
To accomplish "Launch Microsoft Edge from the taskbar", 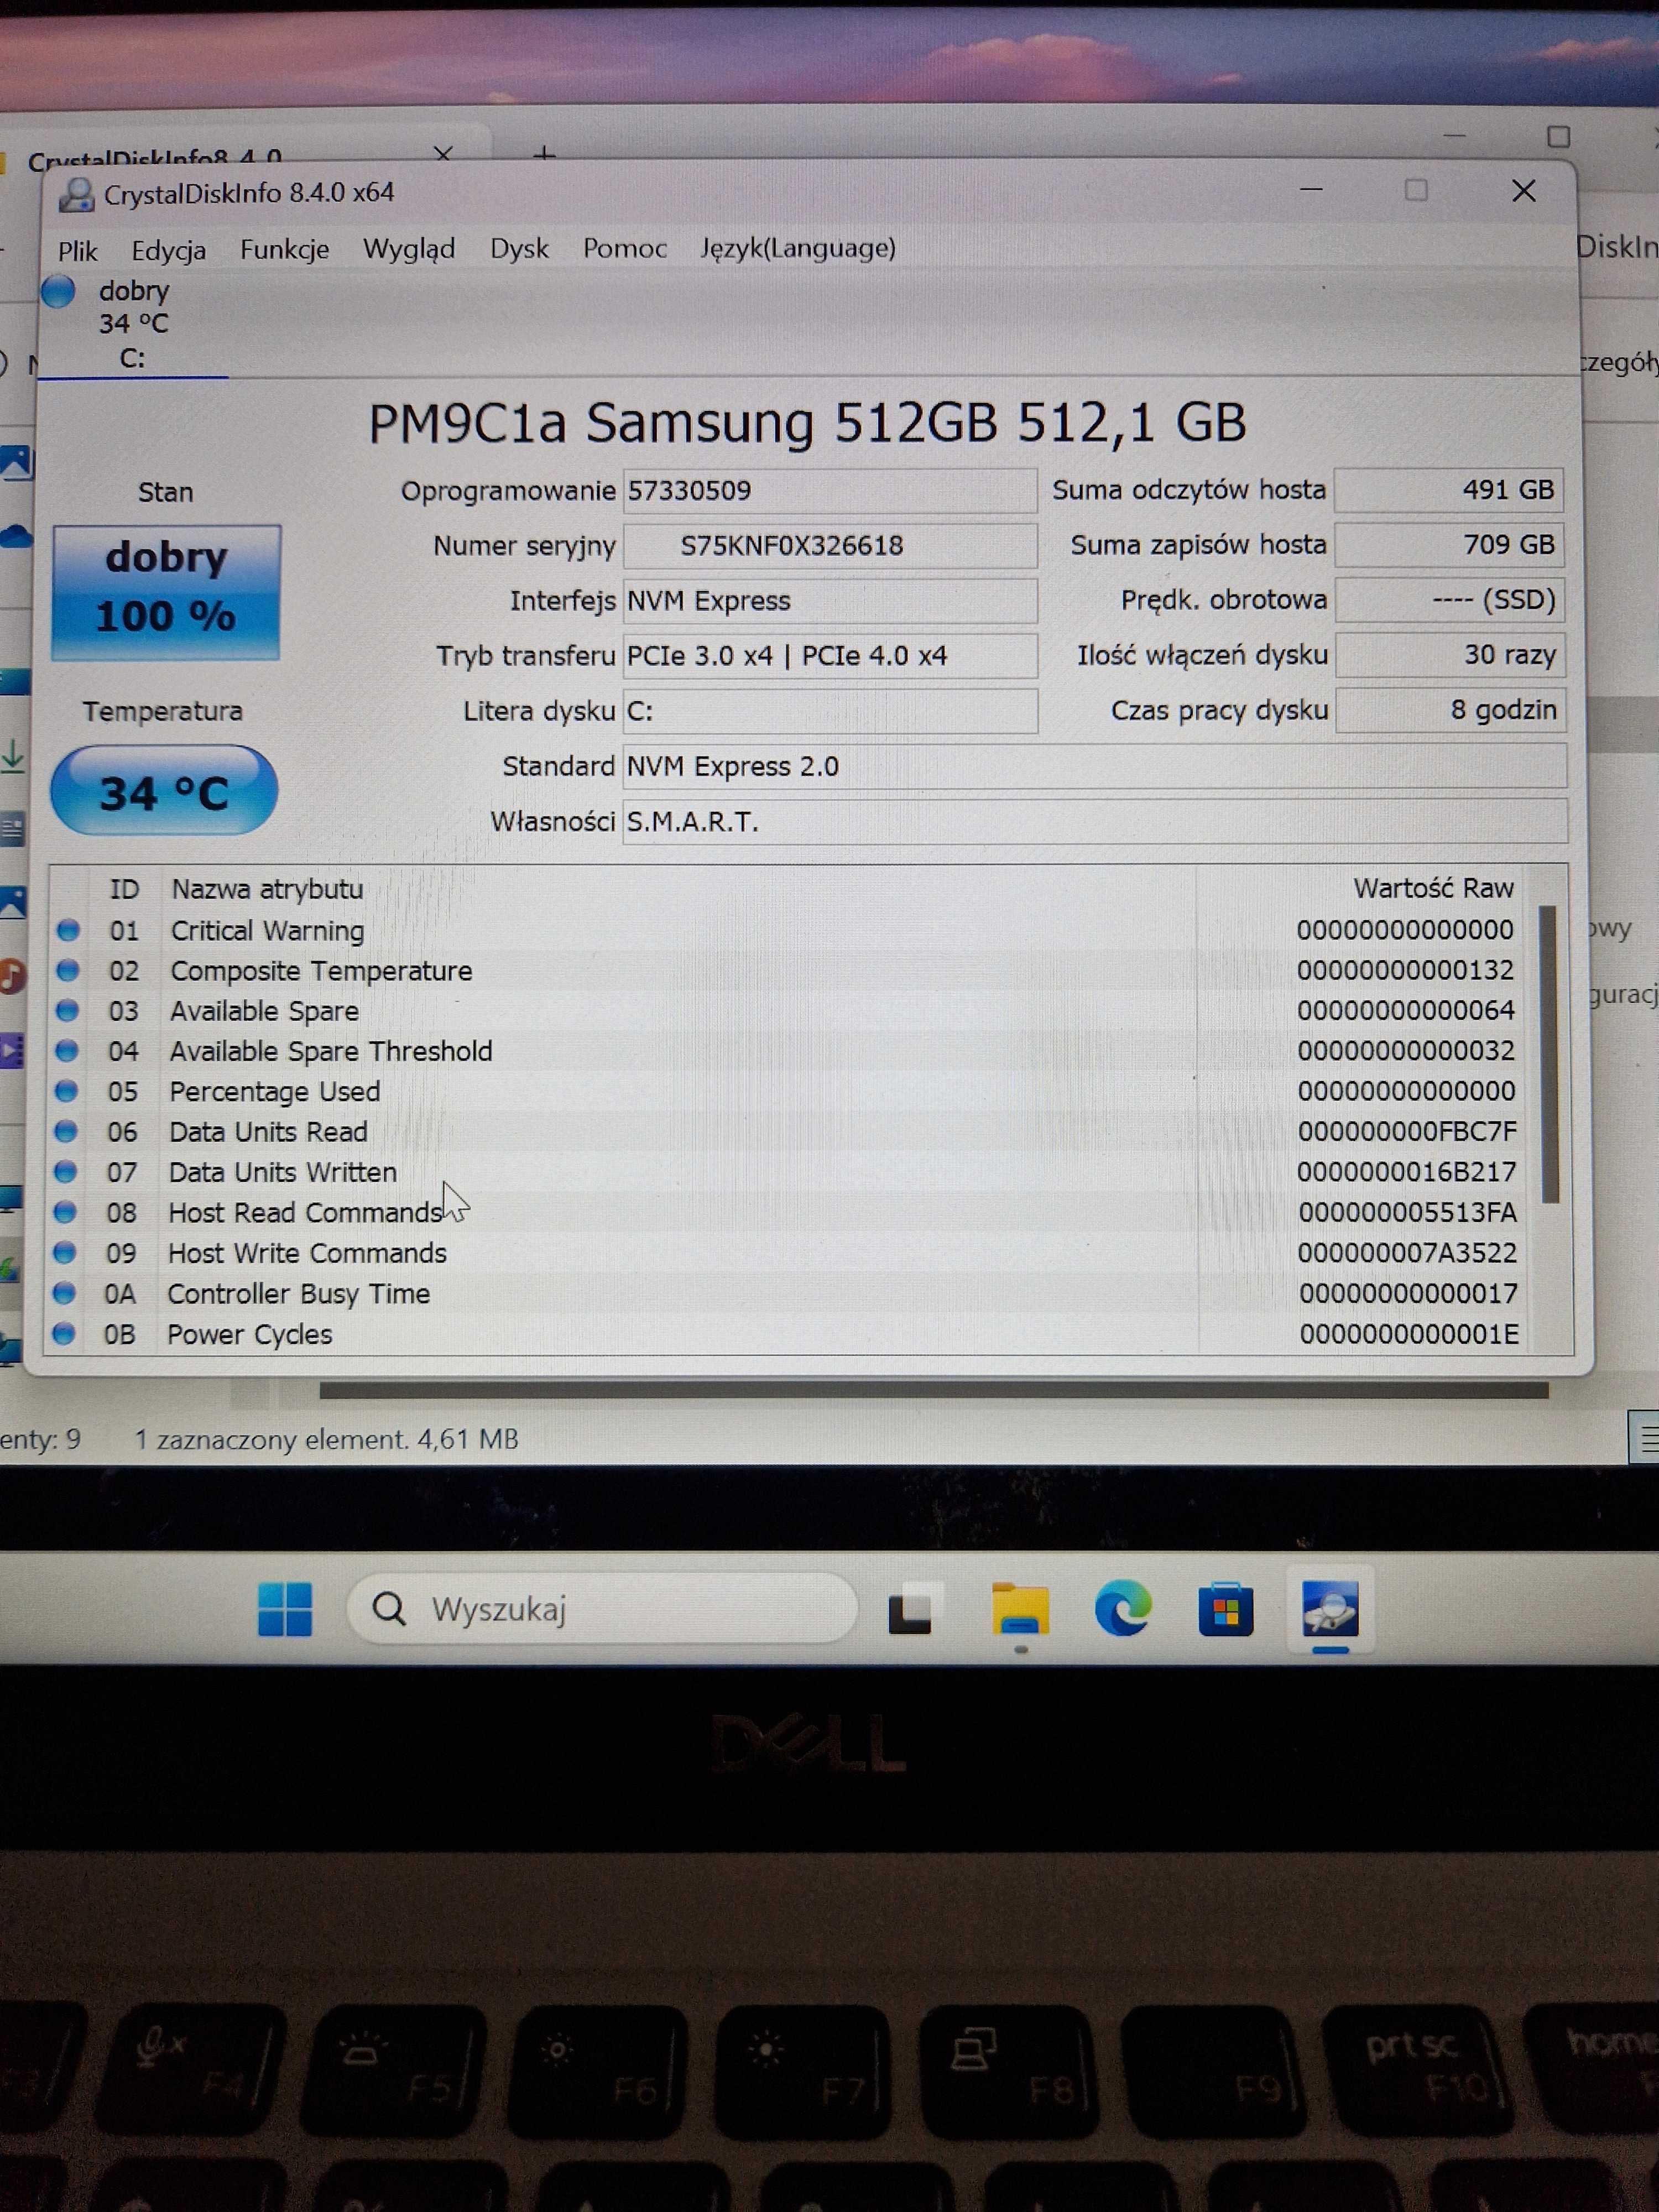I will 1123,1609.
